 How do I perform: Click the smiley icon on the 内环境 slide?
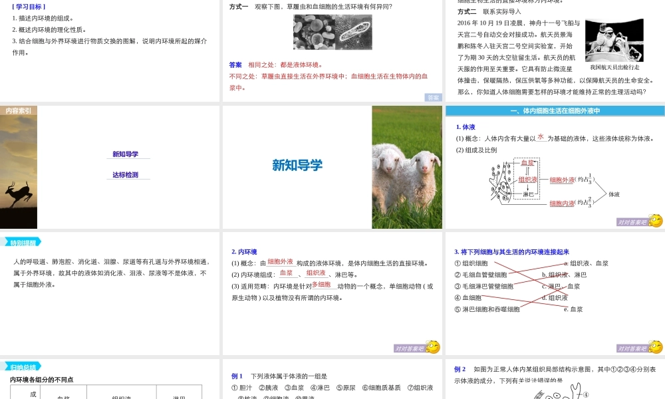point(433,347)
